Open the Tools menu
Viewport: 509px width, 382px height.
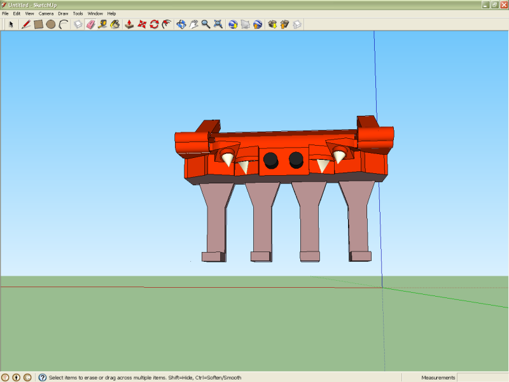coord(78,13)
